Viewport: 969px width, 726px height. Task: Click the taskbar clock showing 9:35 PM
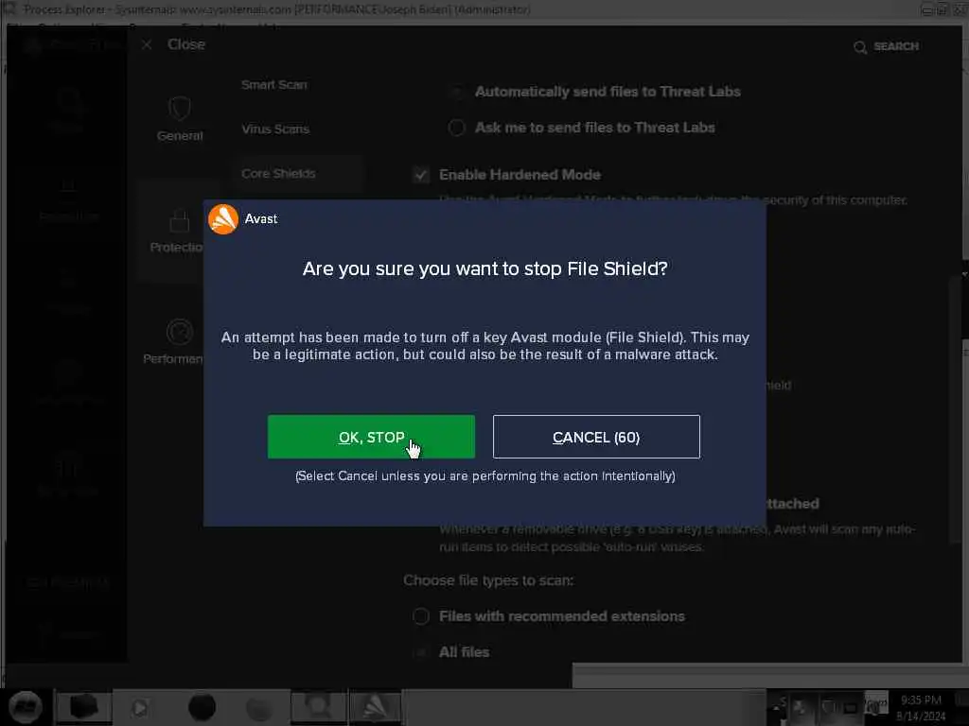pos(921,707)
